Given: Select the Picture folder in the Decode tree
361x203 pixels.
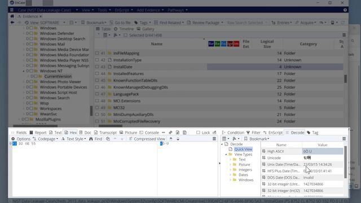Looking at the screenshot, I should [x=244, y=165].
